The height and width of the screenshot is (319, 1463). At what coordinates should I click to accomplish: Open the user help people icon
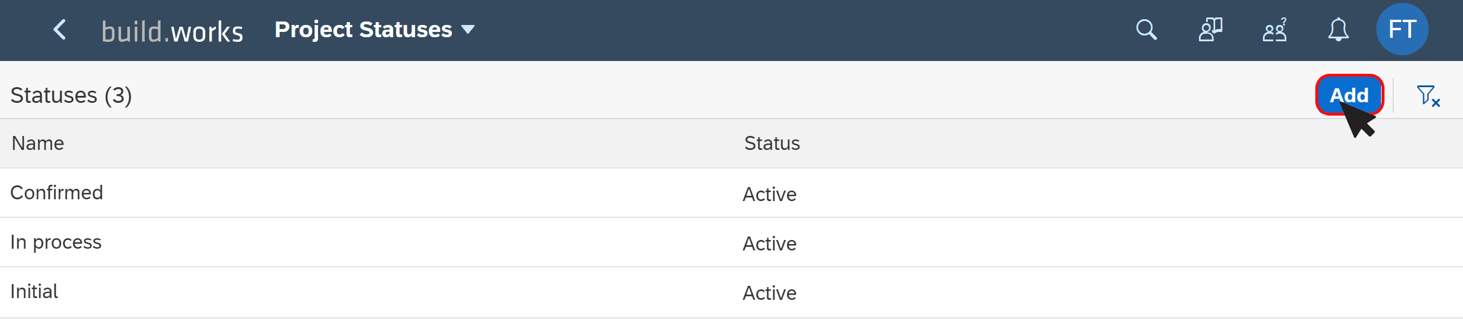[x=1275, y=30]
